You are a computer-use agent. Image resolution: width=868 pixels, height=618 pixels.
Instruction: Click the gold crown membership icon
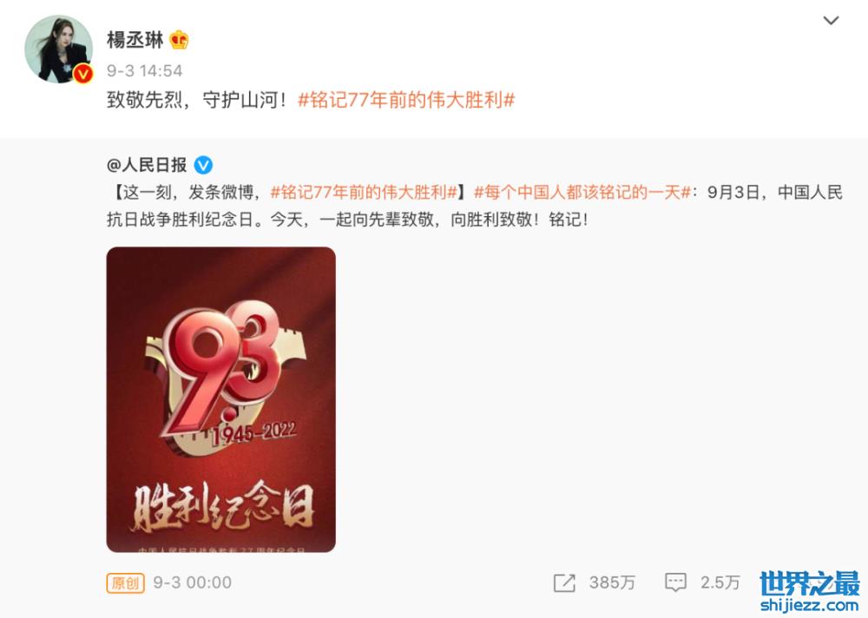point(179,40)
